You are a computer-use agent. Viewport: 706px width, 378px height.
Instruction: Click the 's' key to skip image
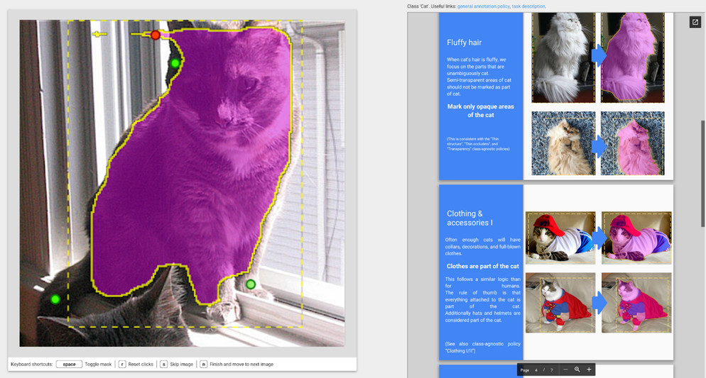pos(163,364)
